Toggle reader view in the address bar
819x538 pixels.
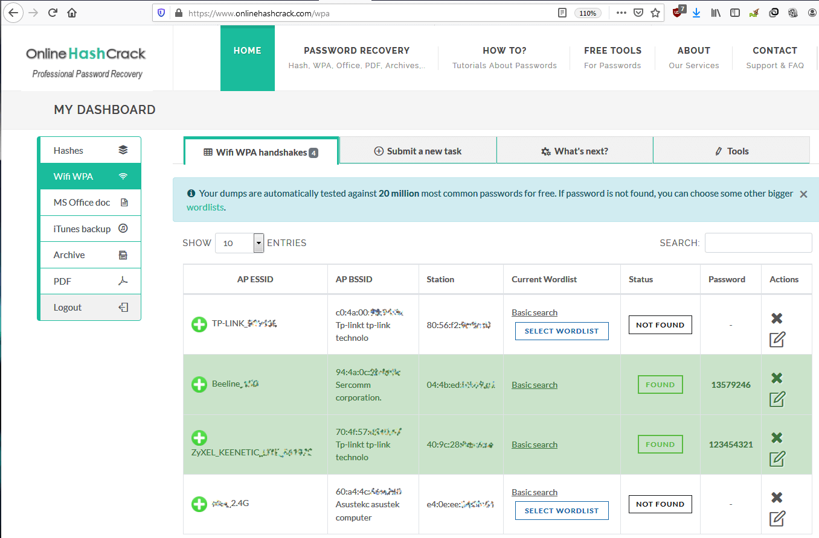pyautogui.click(x=563, y=12)
